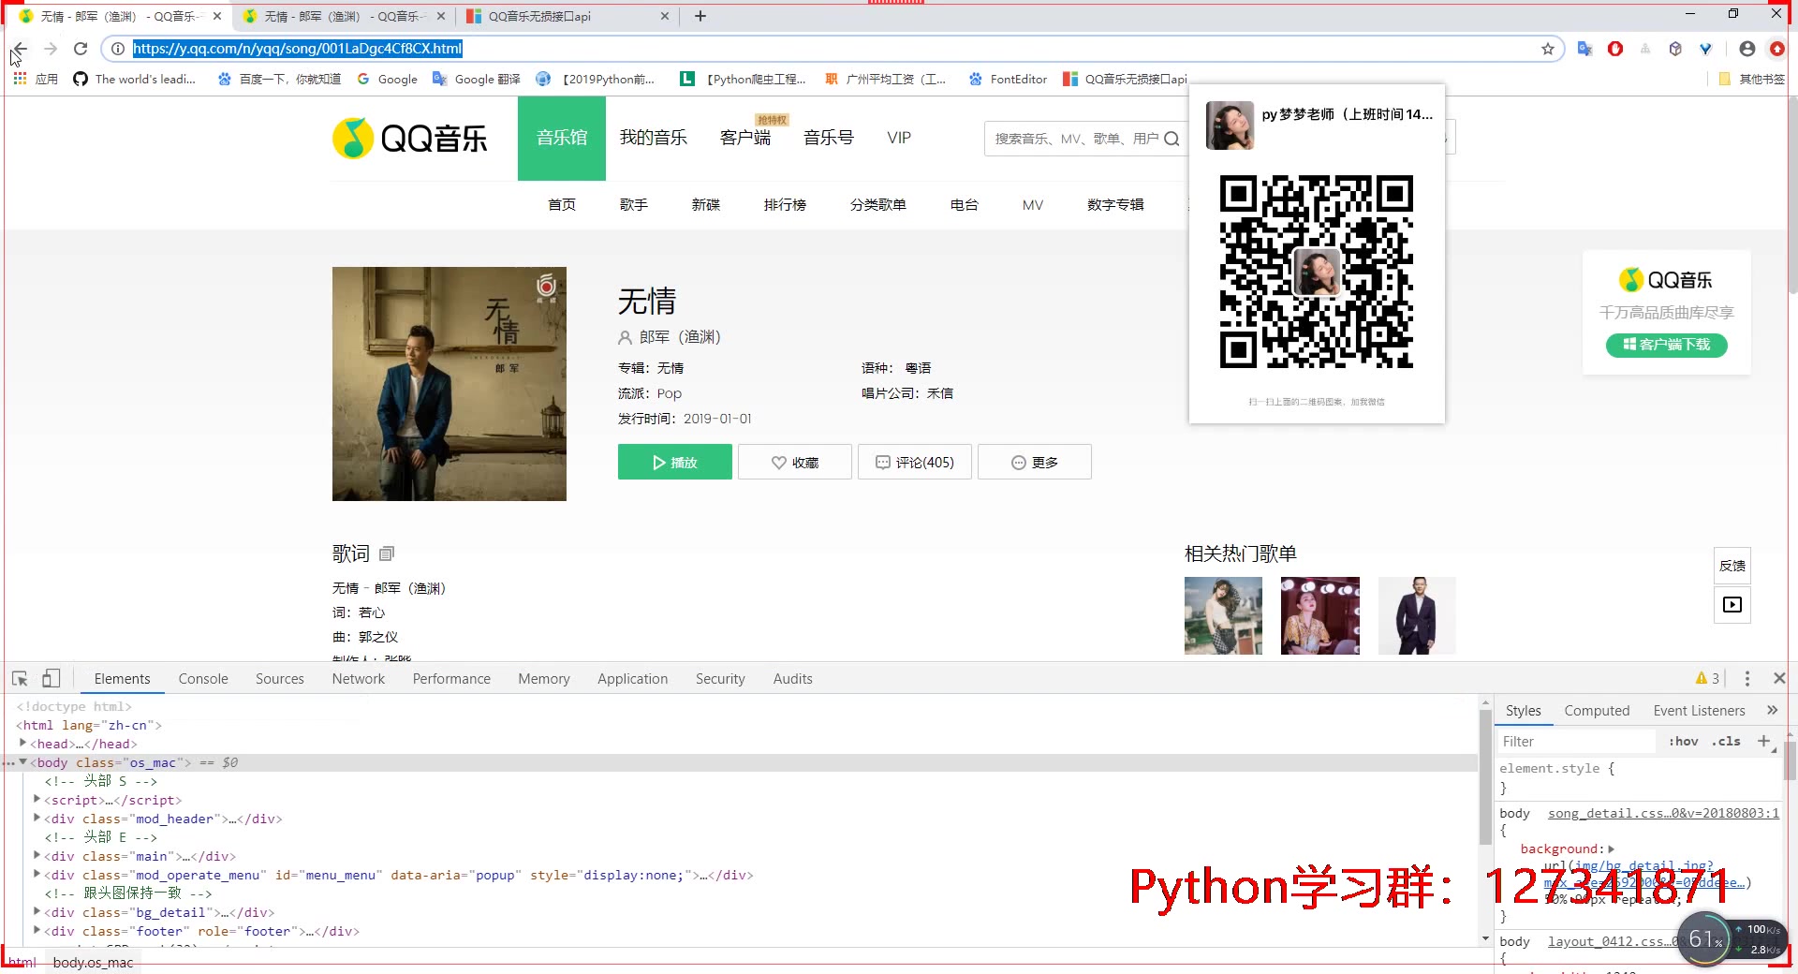Open a new browser tab
The width and height of the screenshot is (1798, 974).
[x=700, y=16]
